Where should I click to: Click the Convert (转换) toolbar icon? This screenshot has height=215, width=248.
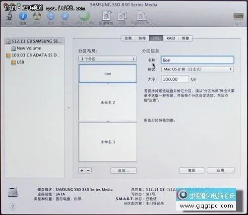pyautogui.click(x=122, y=16)
